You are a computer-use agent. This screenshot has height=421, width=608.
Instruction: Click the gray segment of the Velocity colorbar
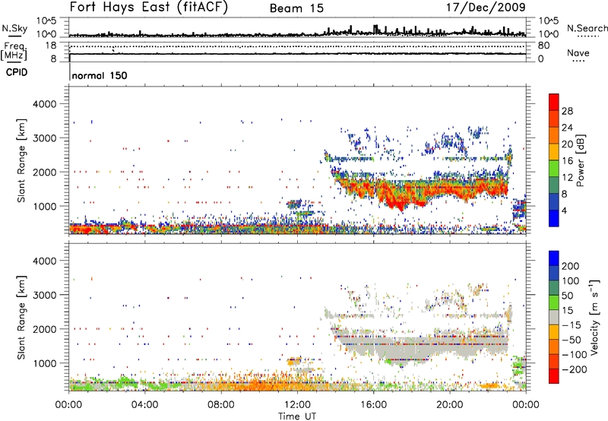554,317
